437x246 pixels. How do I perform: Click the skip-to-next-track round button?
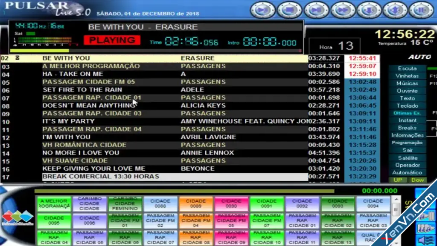316,10
